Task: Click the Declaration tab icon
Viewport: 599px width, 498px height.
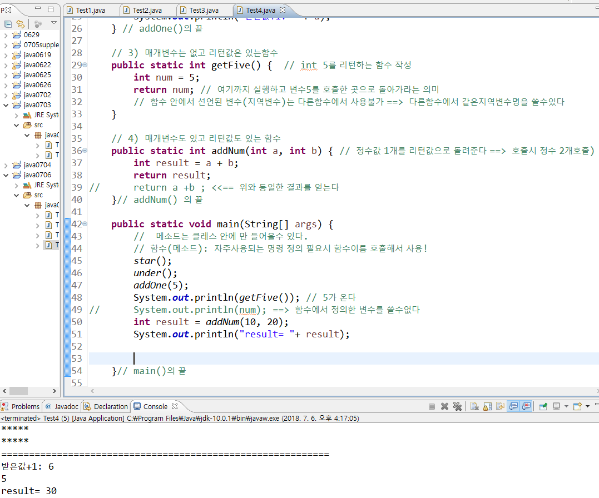Action: coord(87,406)
